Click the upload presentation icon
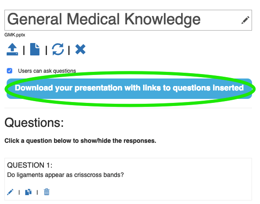260x204 pixels. (12, 49)
